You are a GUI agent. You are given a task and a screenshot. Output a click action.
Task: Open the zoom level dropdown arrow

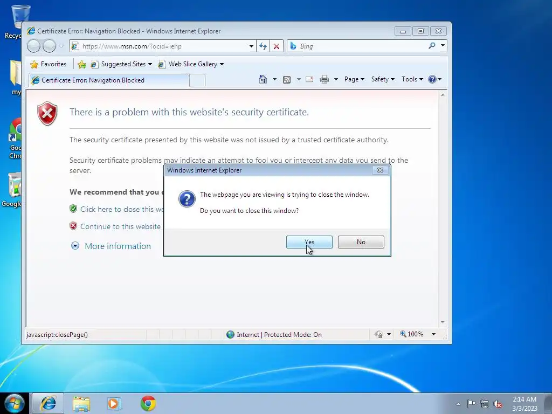[x=434, y=334]
